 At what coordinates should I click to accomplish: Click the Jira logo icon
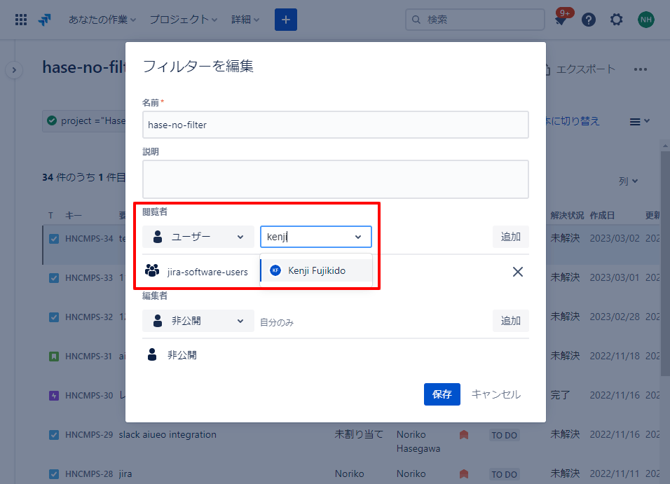tap(44, 20)
